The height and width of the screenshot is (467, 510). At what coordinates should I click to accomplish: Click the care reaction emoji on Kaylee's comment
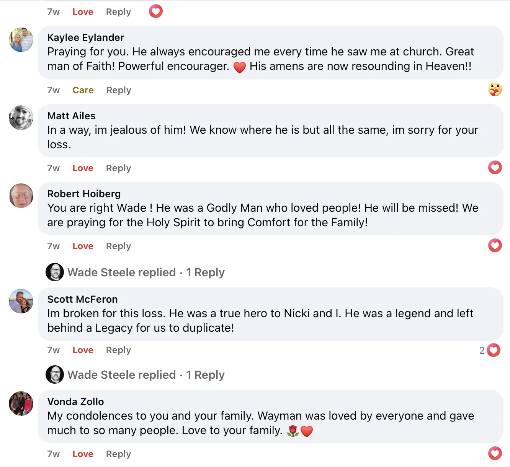point(495,89)
